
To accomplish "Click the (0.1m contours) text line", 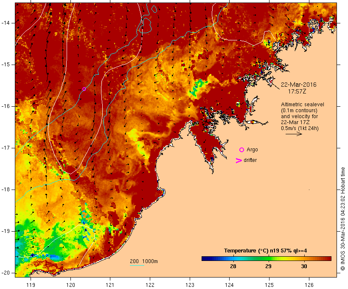I will (299, 110).
